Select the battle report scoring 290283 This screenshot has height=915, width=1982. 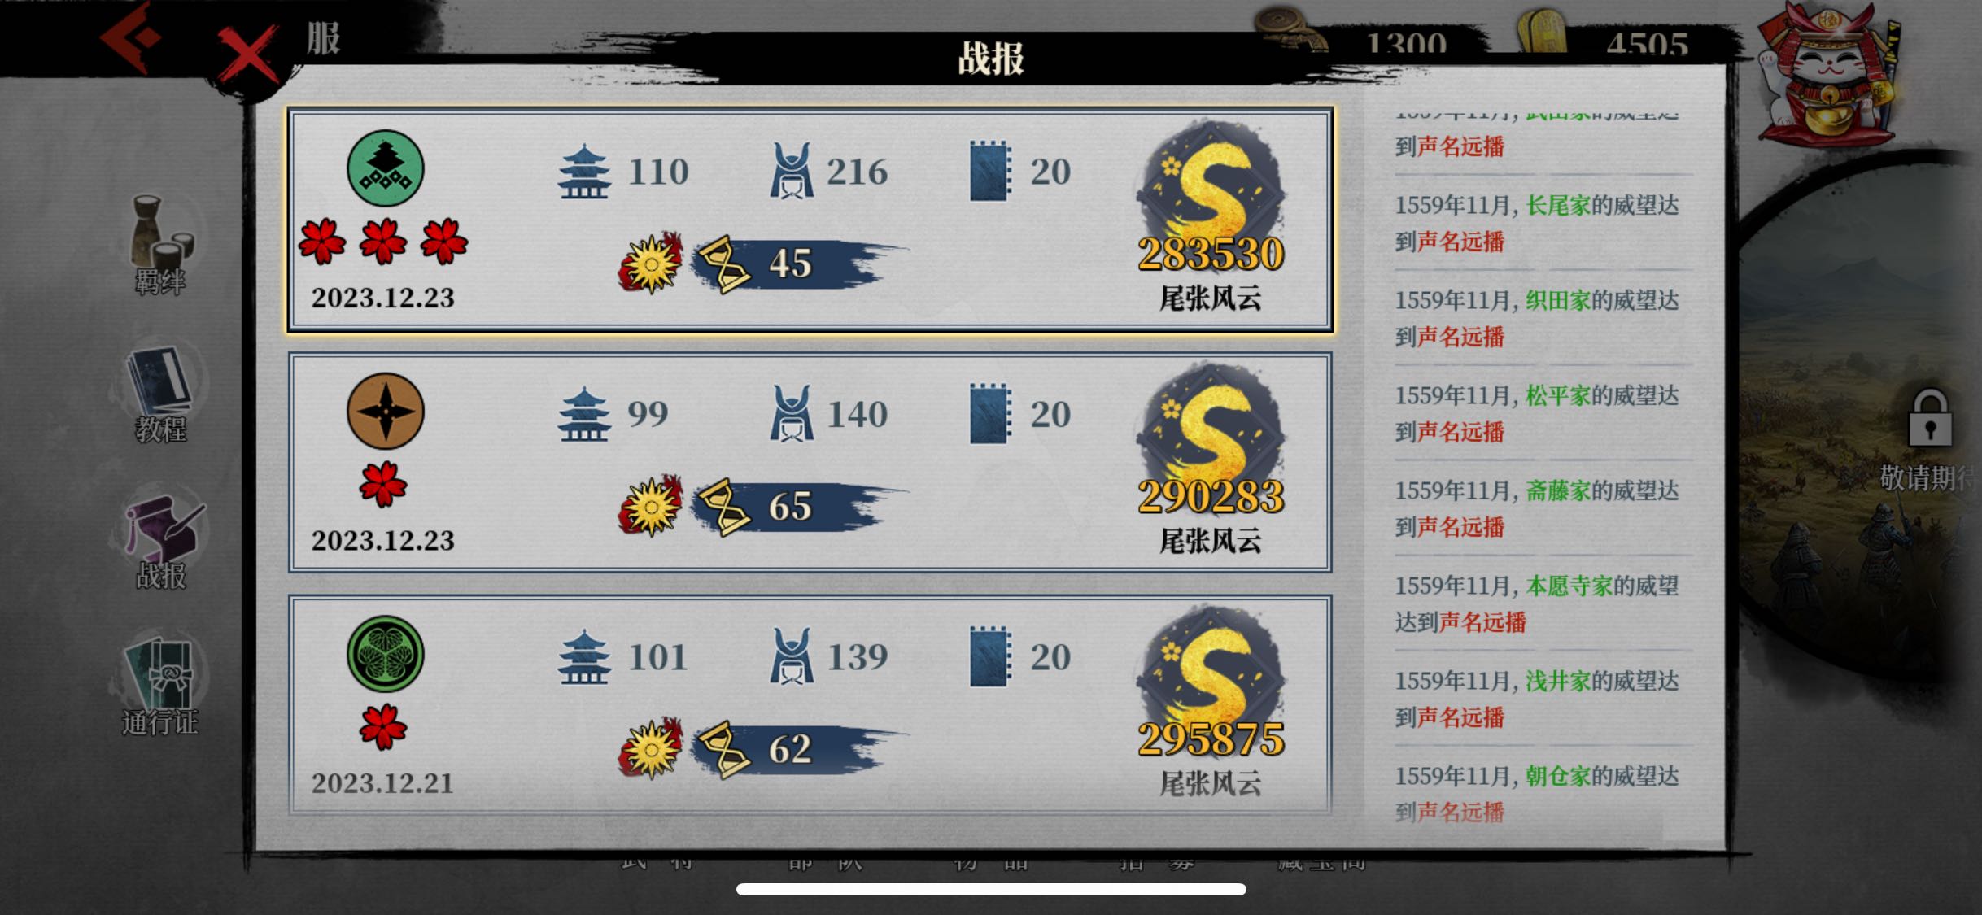pyautogui.click(x=810, y=462)
